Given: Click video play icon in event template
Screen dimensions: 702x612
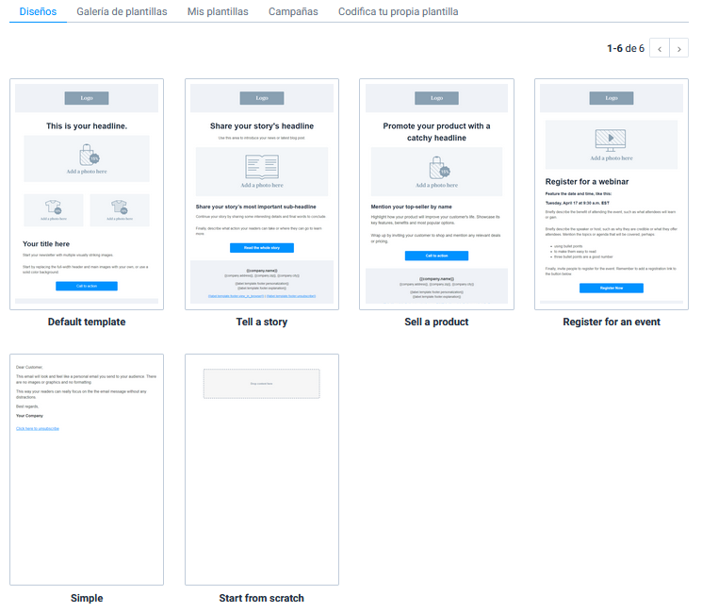Looking at the screenshot, I should (x=612, y=139).
